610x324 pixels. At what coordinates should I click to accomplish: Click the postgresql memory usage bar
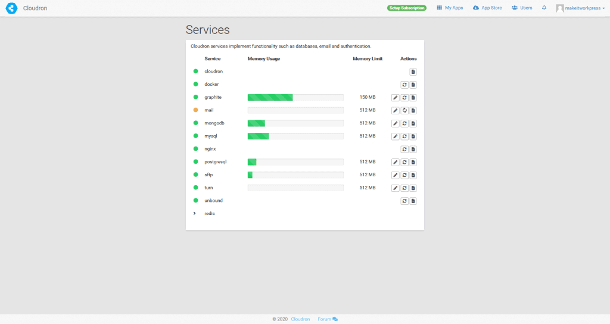click(295, 162)
